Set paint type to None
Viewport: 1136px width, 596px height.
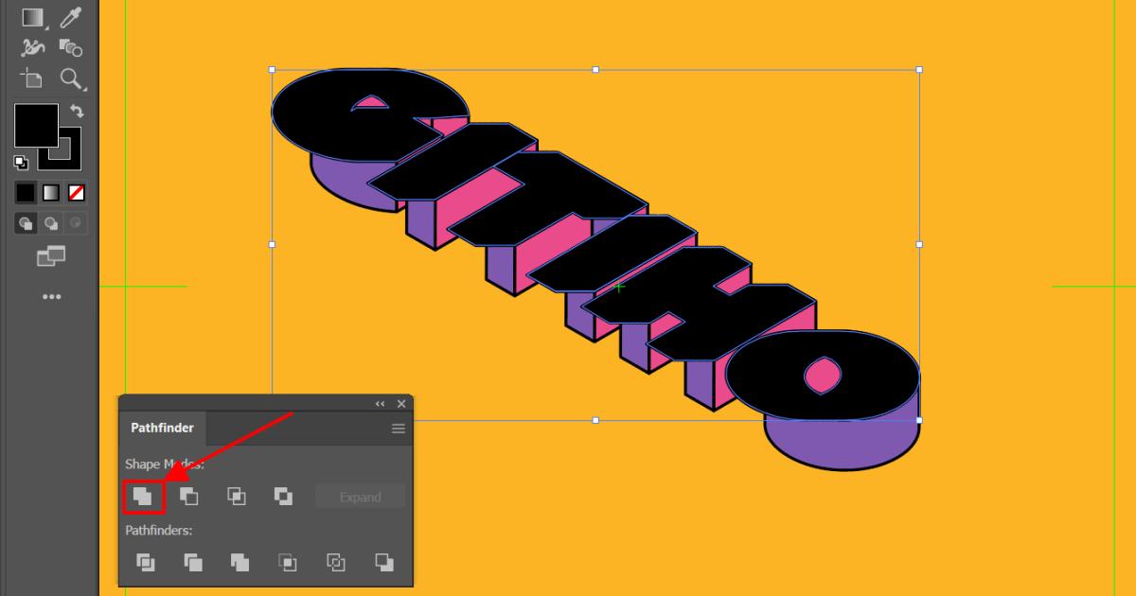click(x=77, y=193)
